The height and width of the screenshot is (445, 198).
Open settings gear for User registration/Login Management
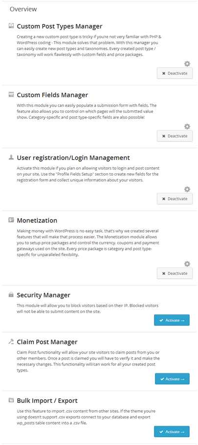coord(187,189)
